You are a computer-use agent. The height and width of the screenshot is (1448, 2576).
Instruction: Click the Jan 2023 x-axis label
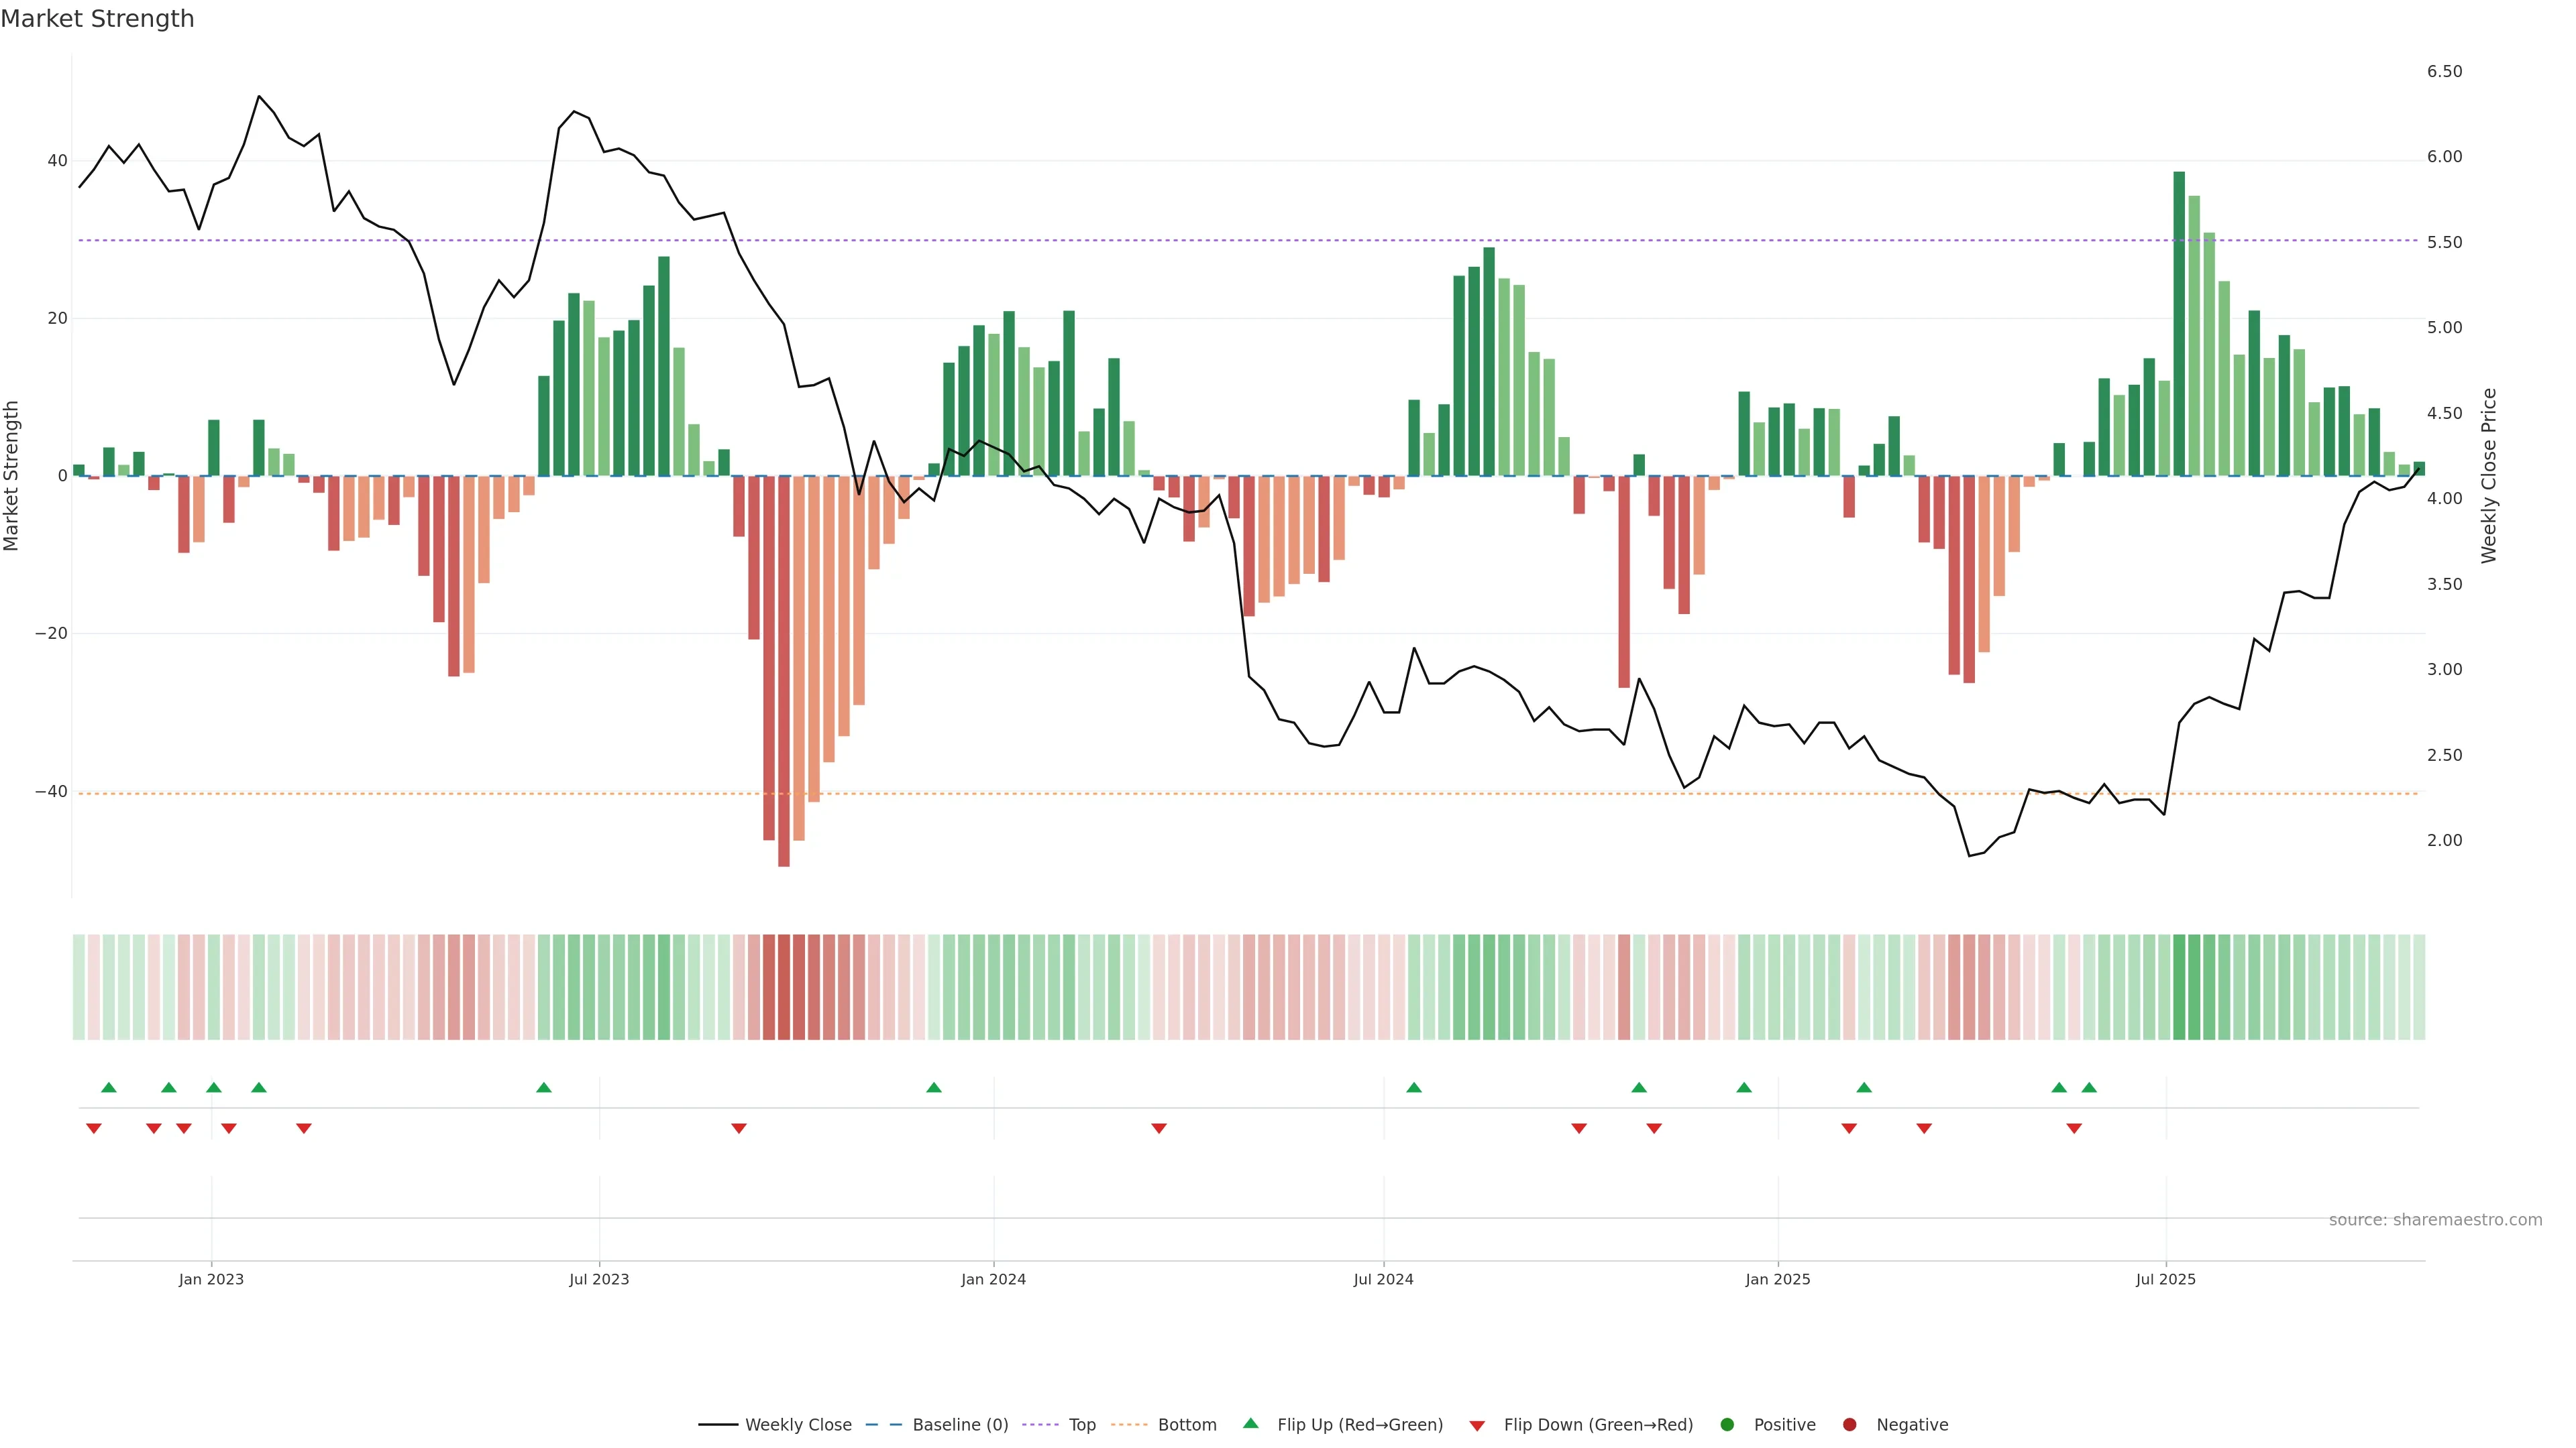211,1279
